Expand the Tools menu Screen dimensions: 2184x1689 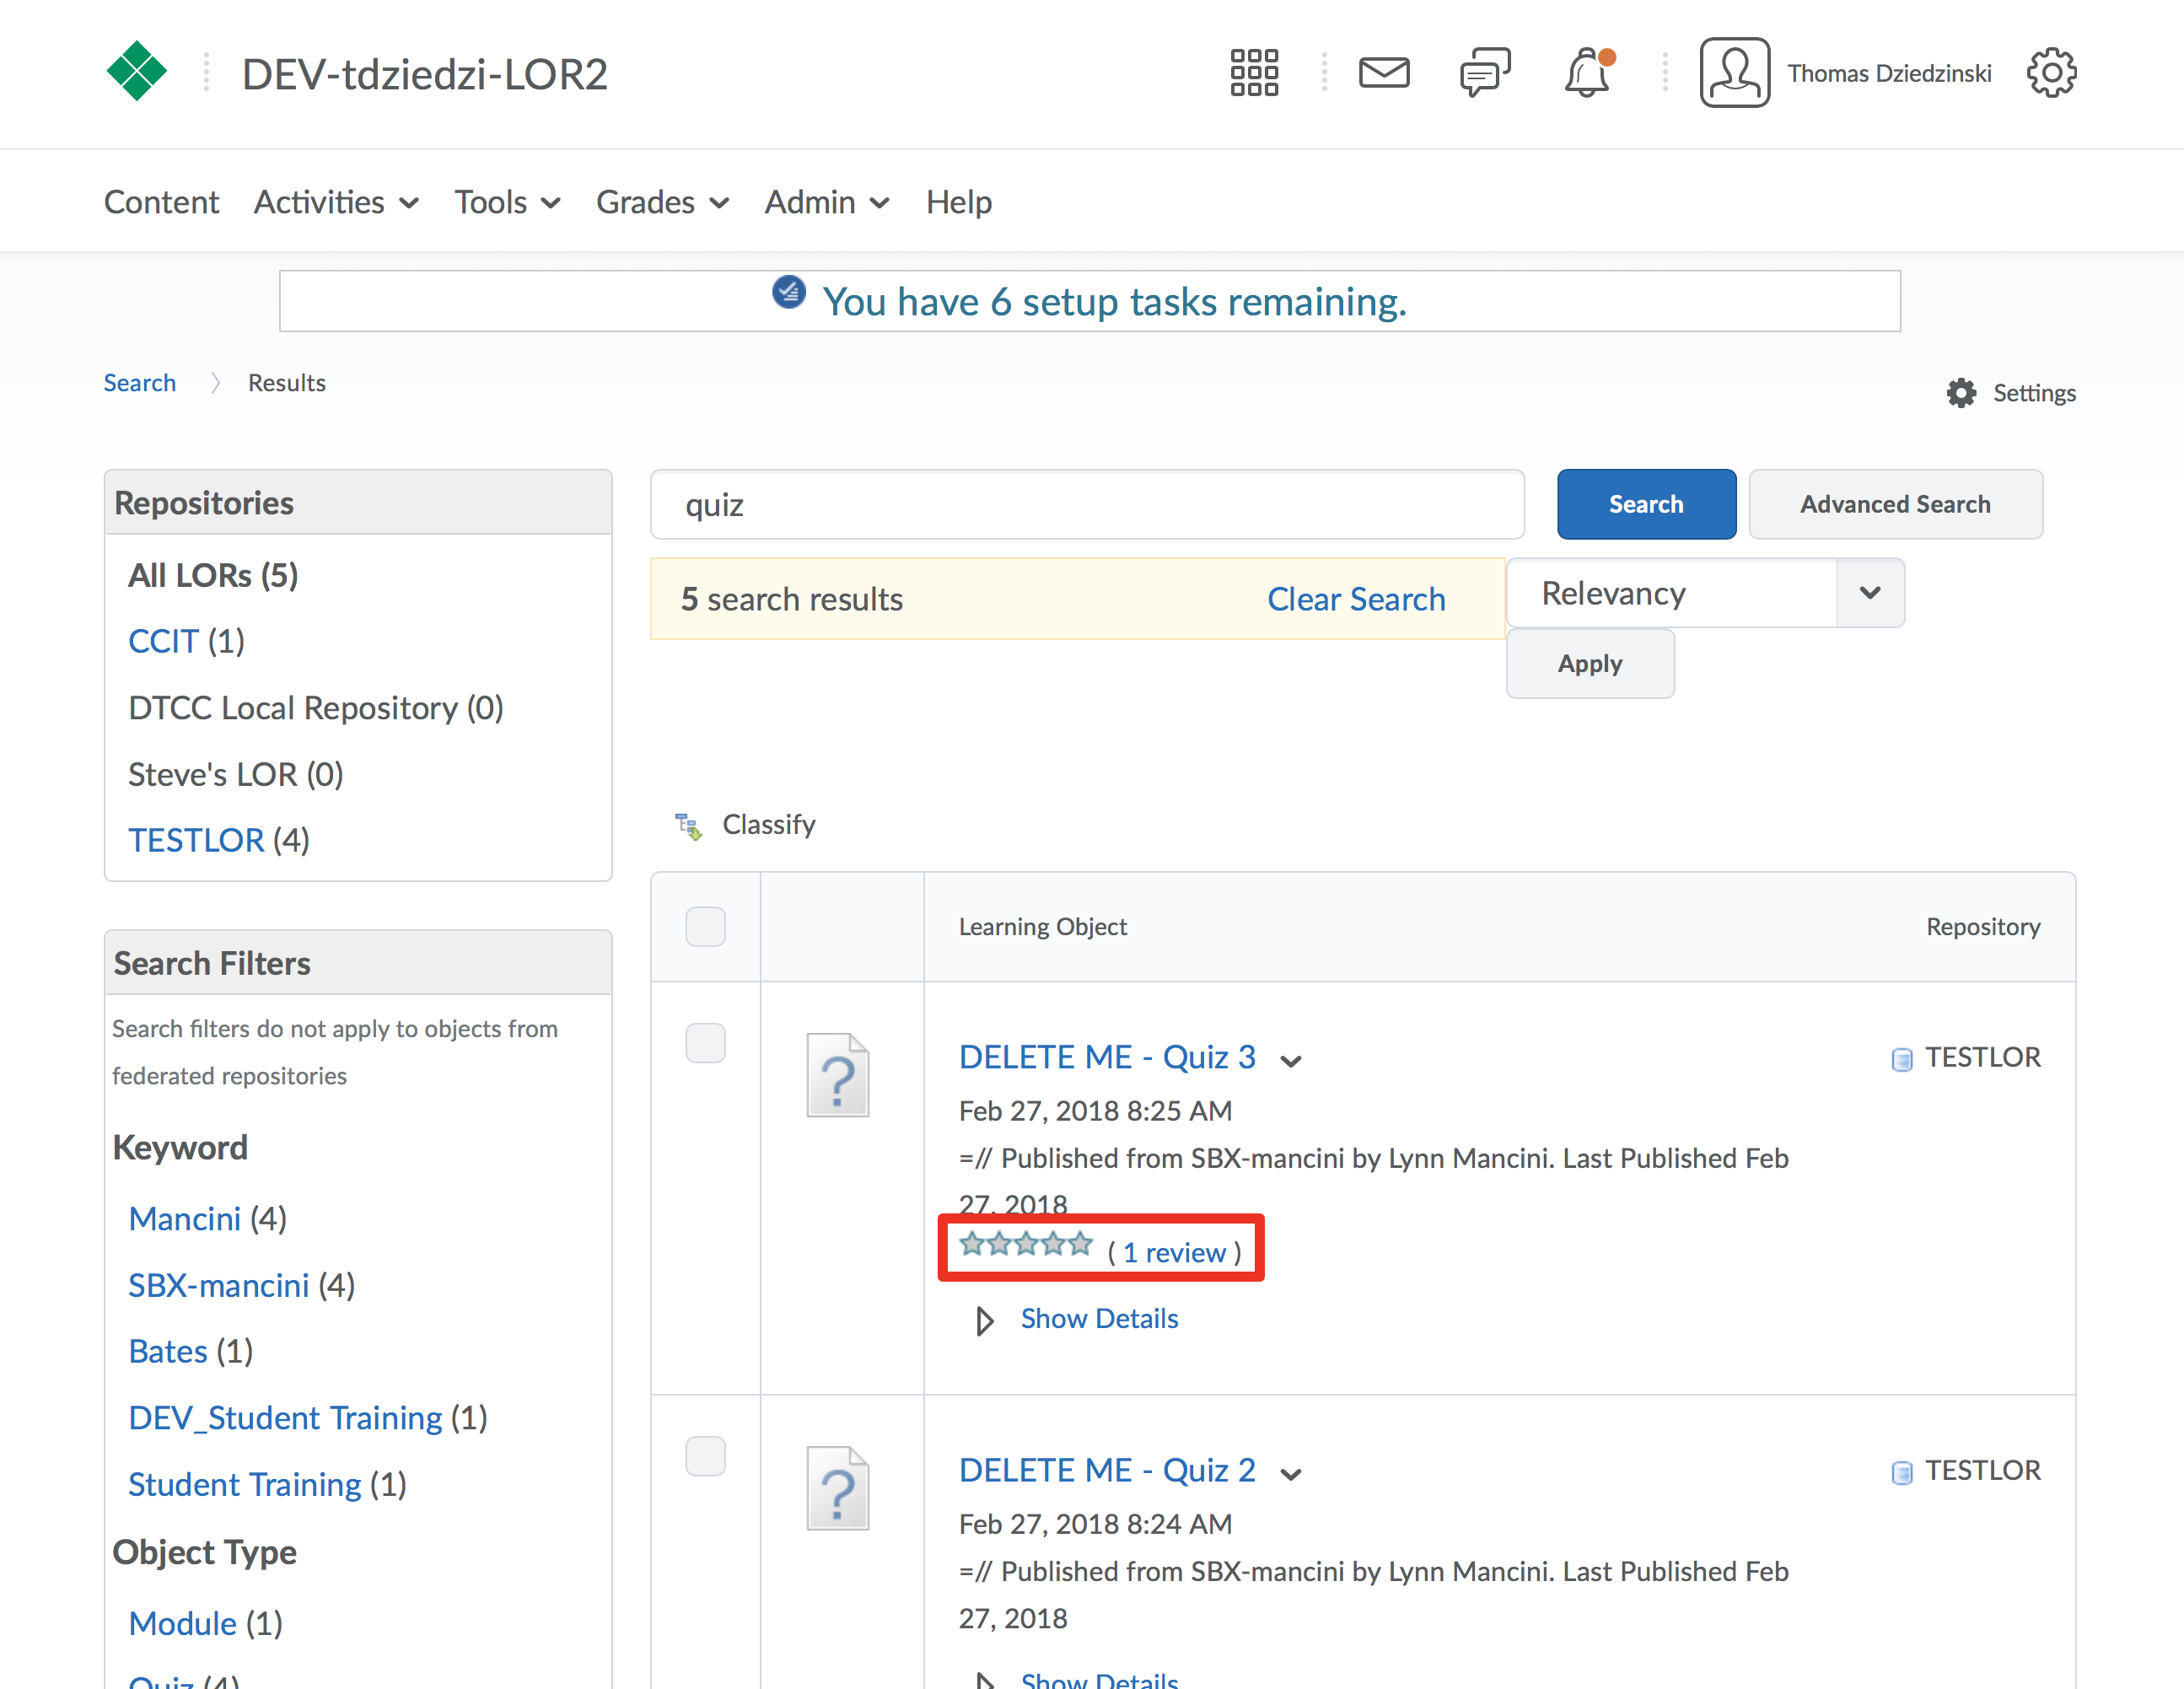507,203
